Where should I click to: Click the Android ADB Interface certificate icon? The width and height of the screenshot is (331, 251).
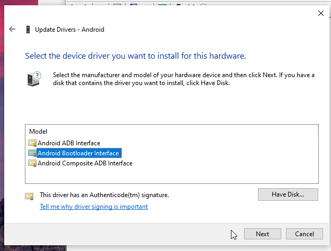point(32,143)
